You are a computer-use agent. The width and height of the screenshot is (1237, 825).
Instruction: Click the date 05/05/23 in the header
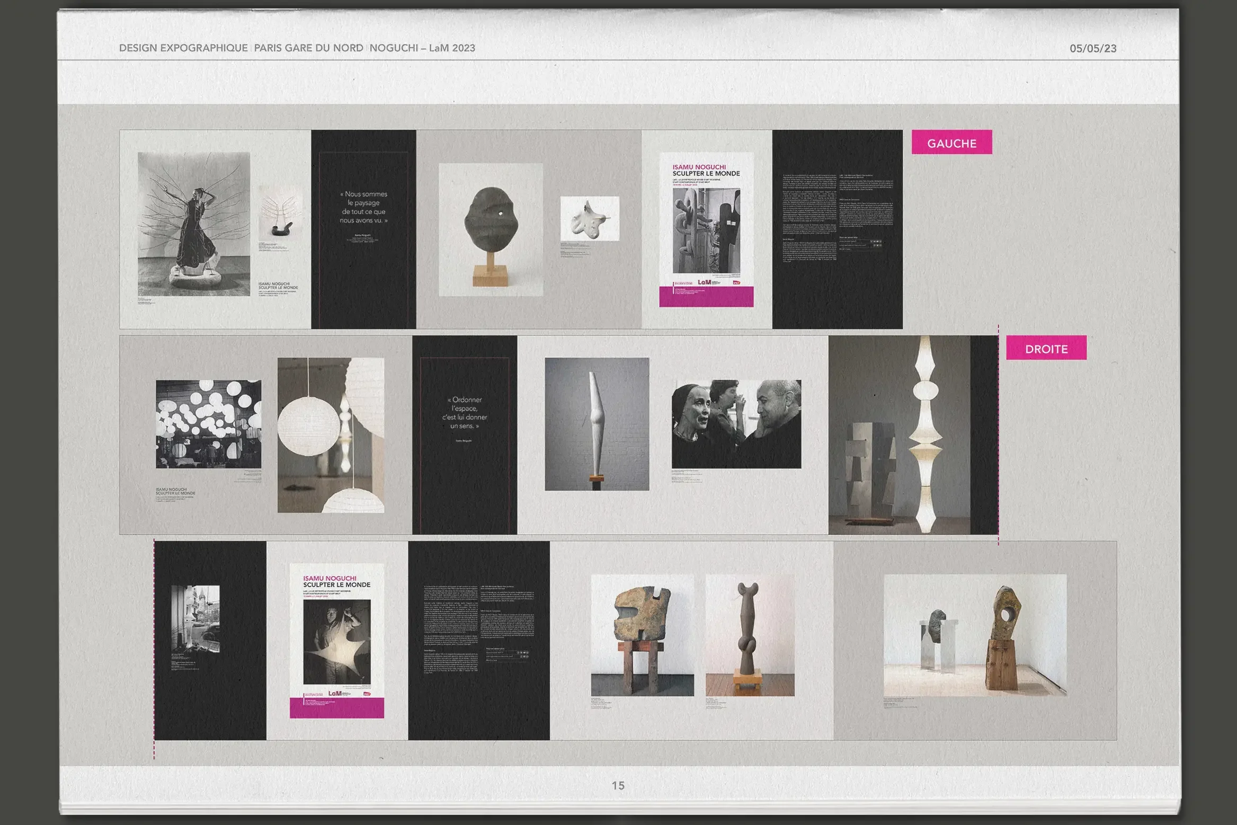pos(1093,48)
